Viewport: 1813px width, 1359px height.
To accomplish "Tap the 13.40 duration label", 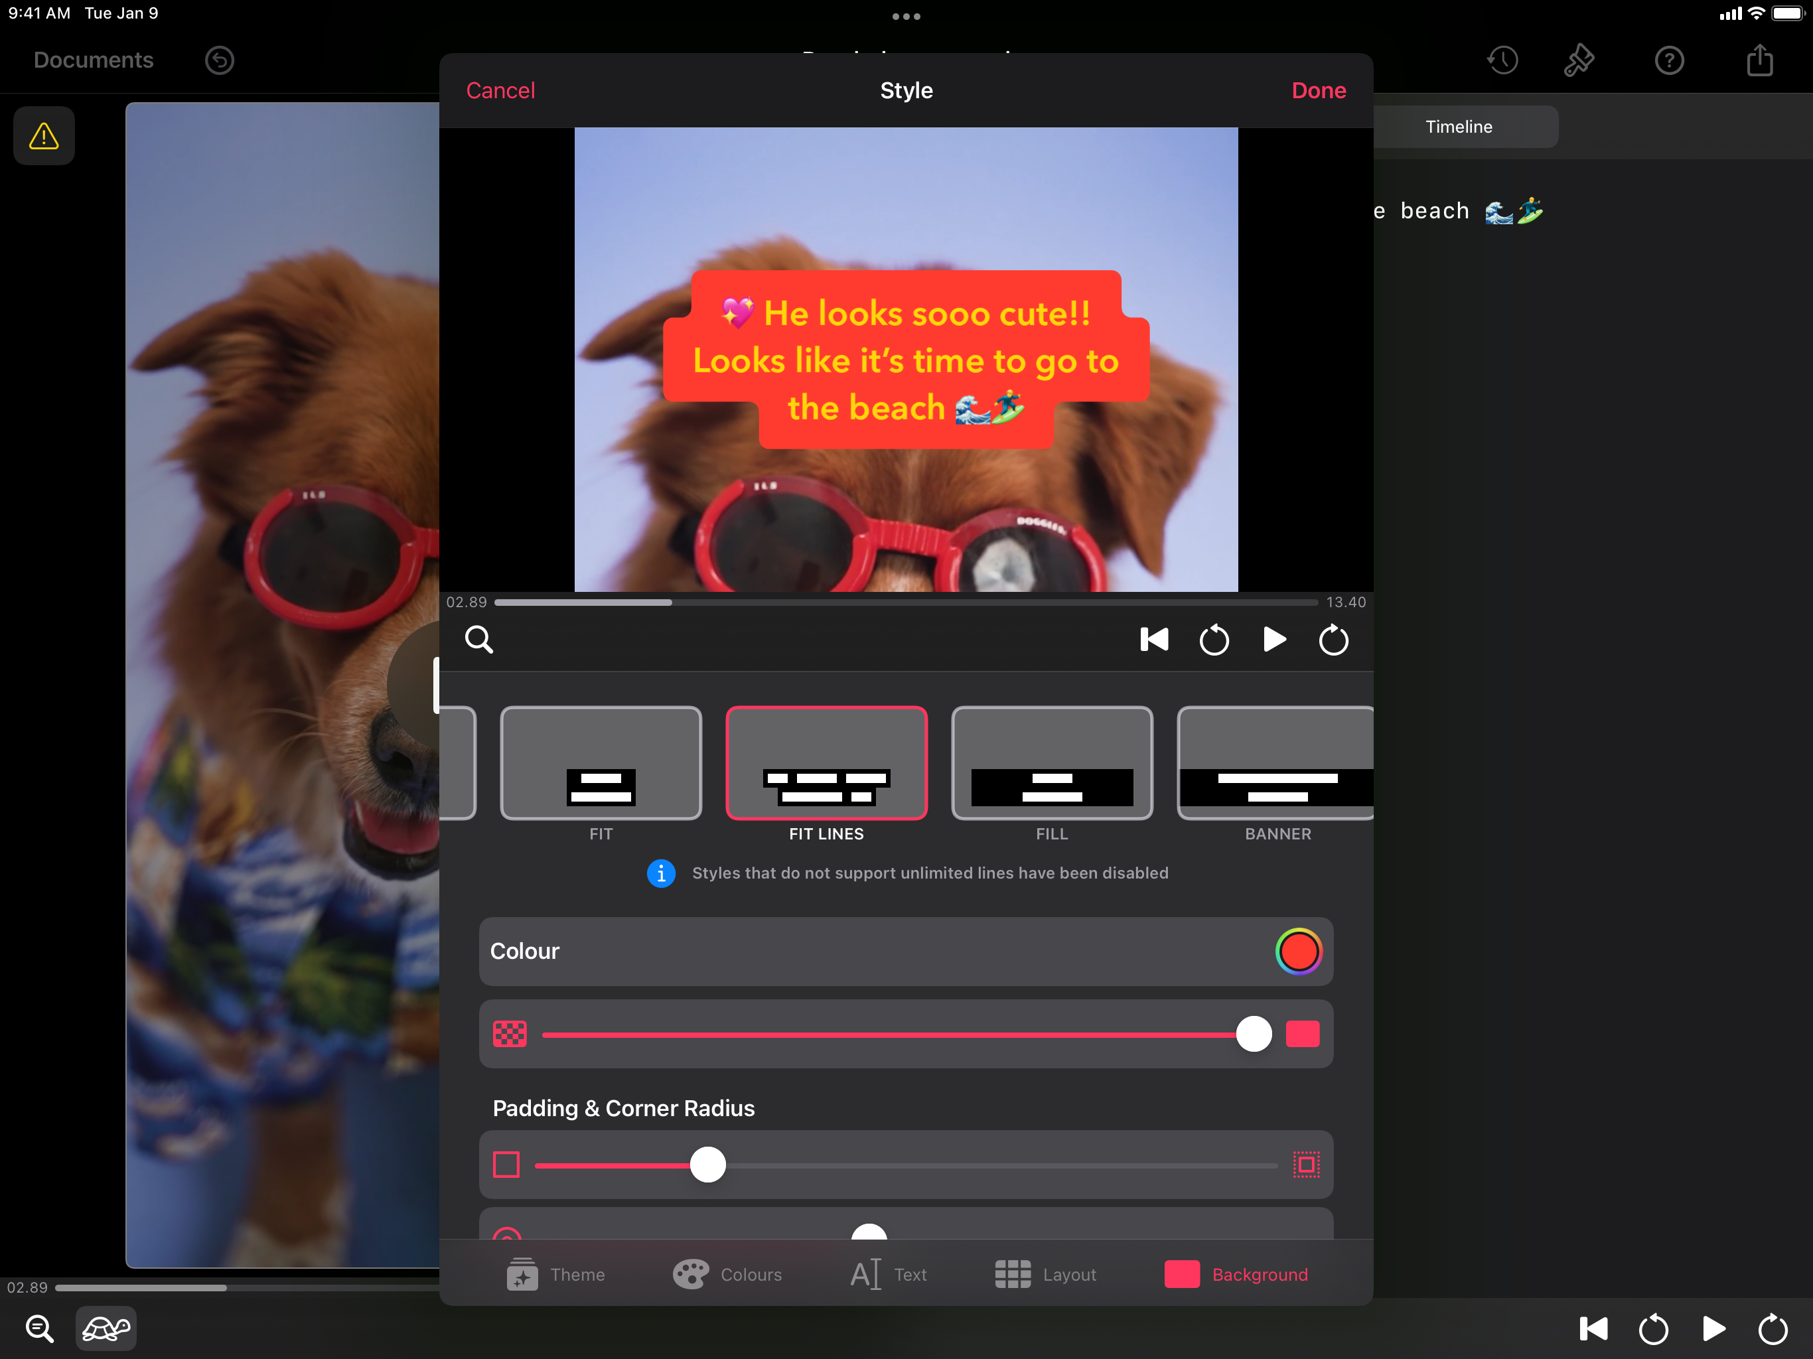I will point(1346,603).
